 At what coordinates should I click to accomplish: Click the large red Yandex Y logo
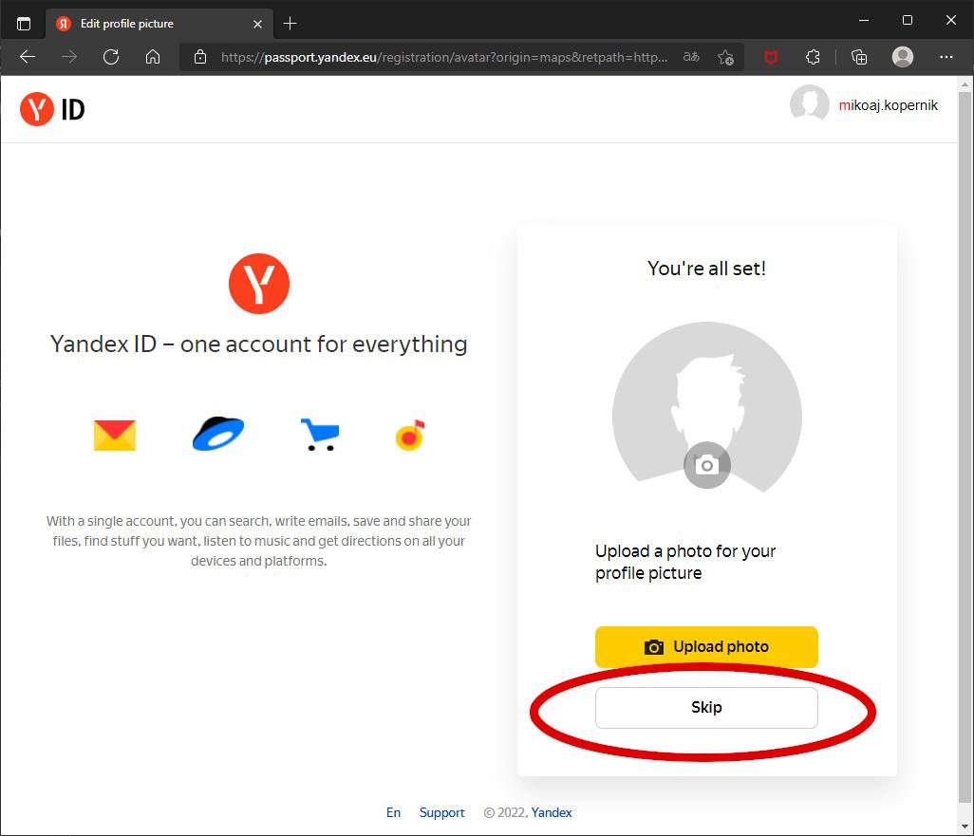[259, 283]
